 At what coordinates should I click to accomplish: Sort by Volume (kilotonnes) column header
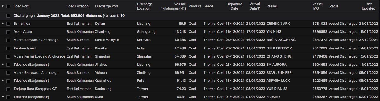(173, 6)
